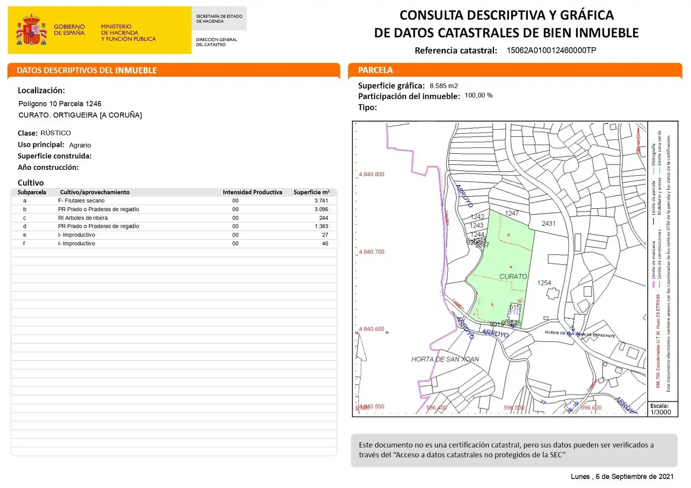The height and width of the screenshot is (488, 691).
Task: Click the CURATO place name on the map
Action: pyautogui.click(x=513, y=277)
